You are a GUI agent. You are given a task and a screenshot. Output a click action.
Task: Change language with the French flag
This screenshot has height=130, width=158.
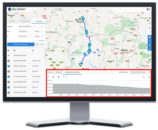[148, 9]
